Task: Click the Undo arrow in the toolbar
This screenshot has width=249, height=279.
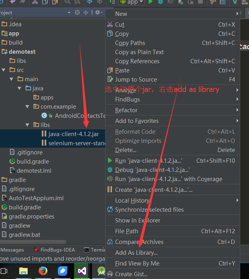Action: click(x=13, y=2)
